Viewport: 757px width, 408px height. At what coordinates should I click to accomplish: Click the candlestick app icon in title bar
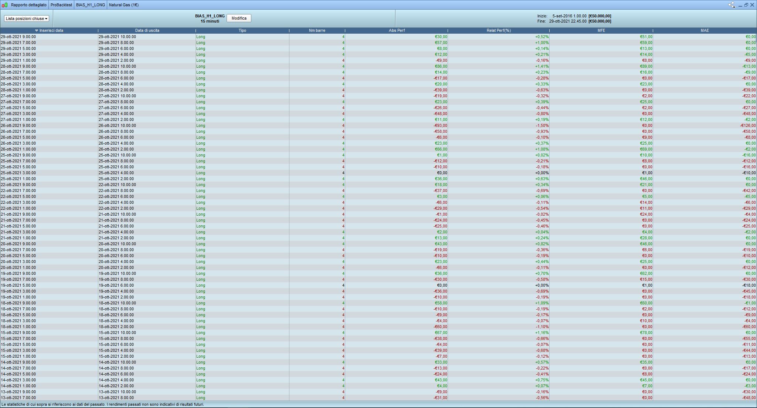4,5
